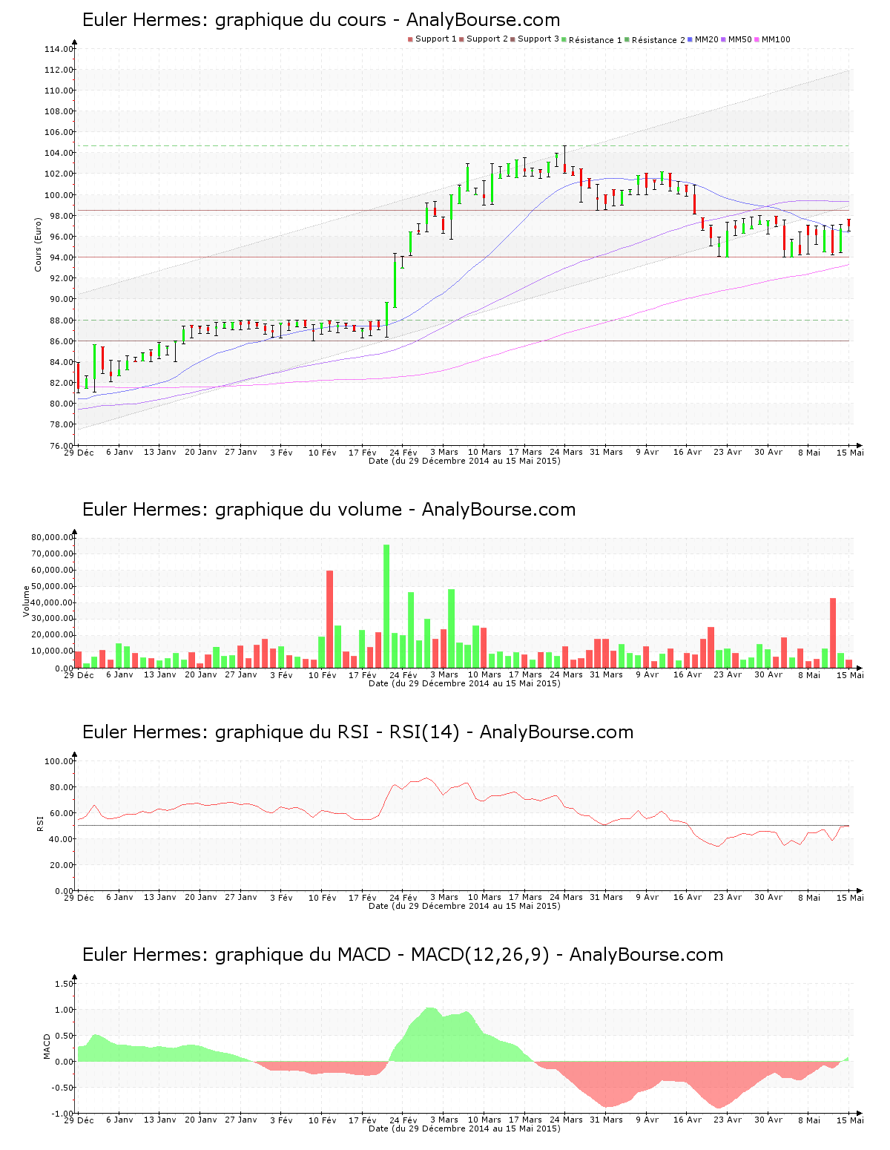Click the Support 1 legend color swatch
Image resolution: width=890 pixels, height=1150 pixels.
point(410,39)
